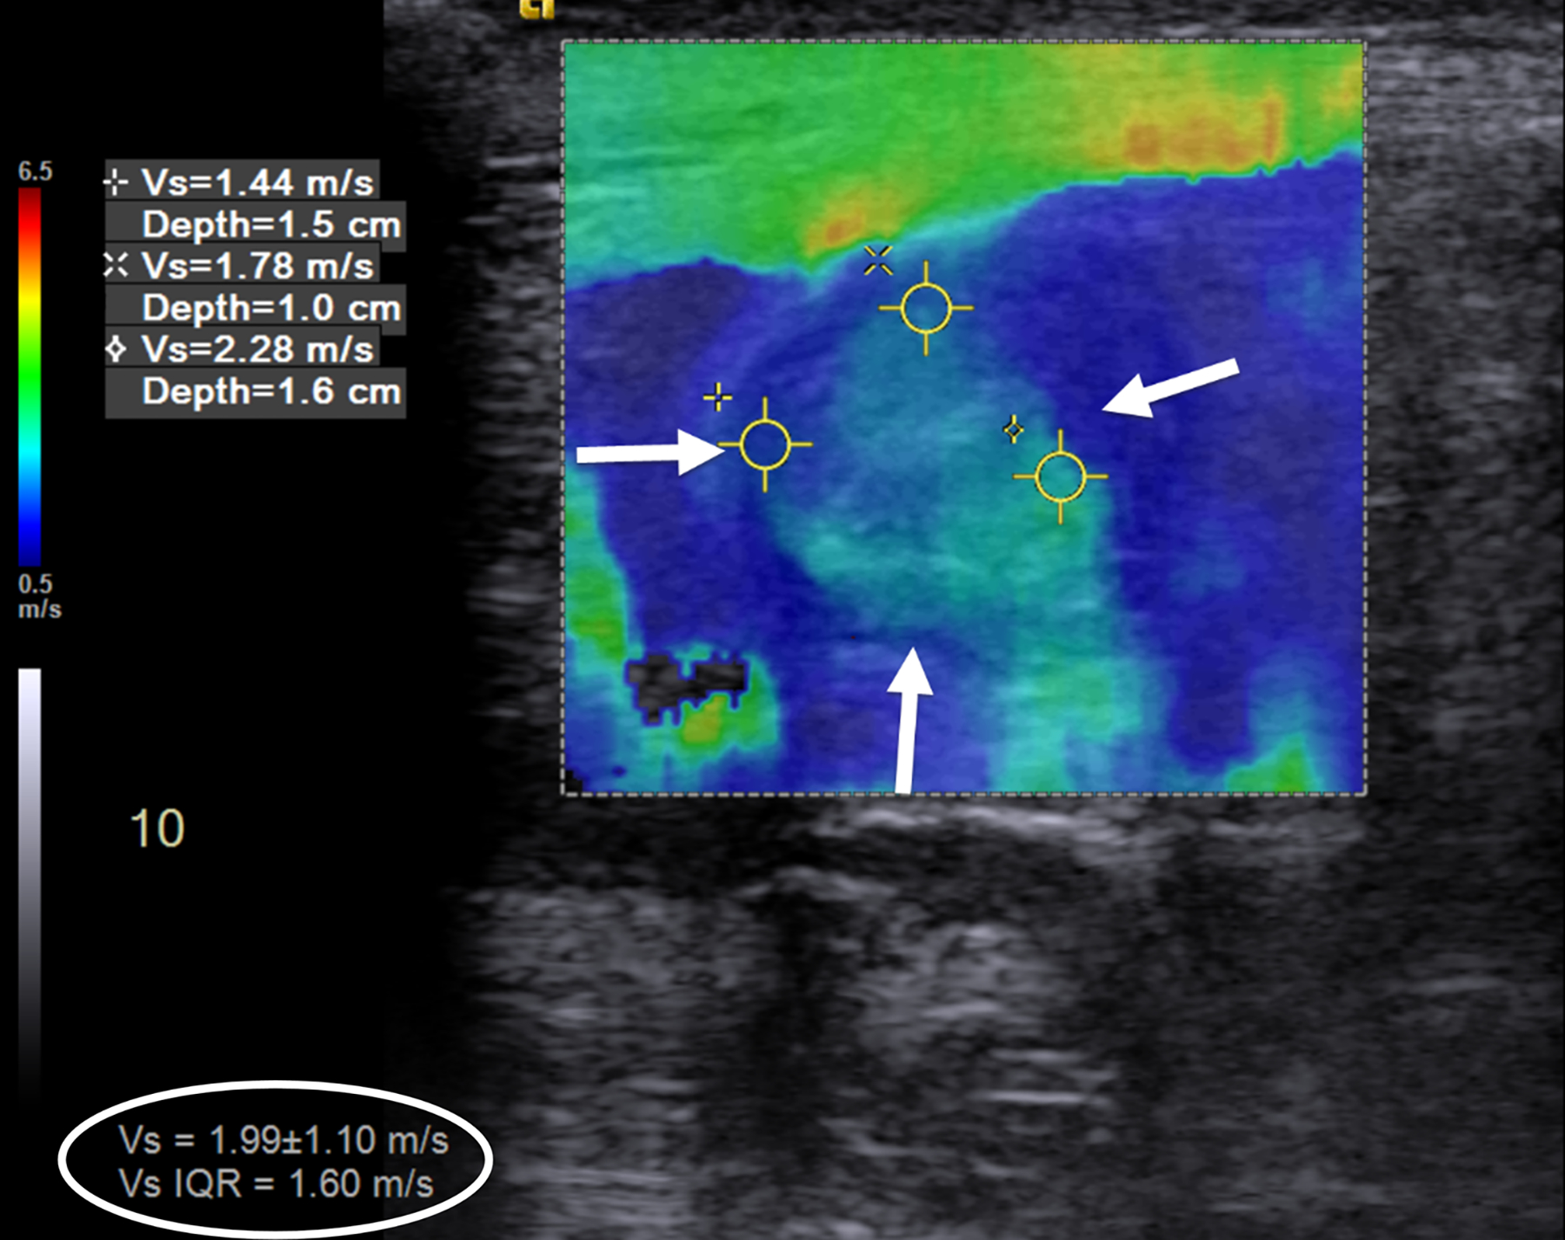Select the Vs IQR = 1.60 m/s text
Image resolution: width=1565 pixels, height=1240 pixels.
[276, 1183]
